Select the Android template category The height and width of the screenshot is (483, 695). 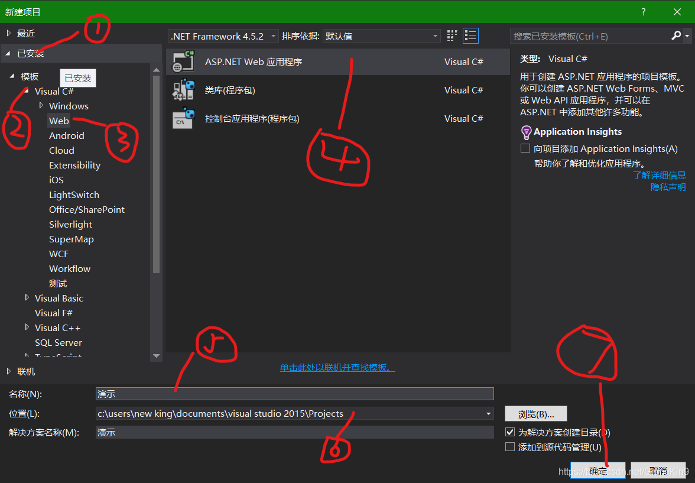click(x=66, y=135)
